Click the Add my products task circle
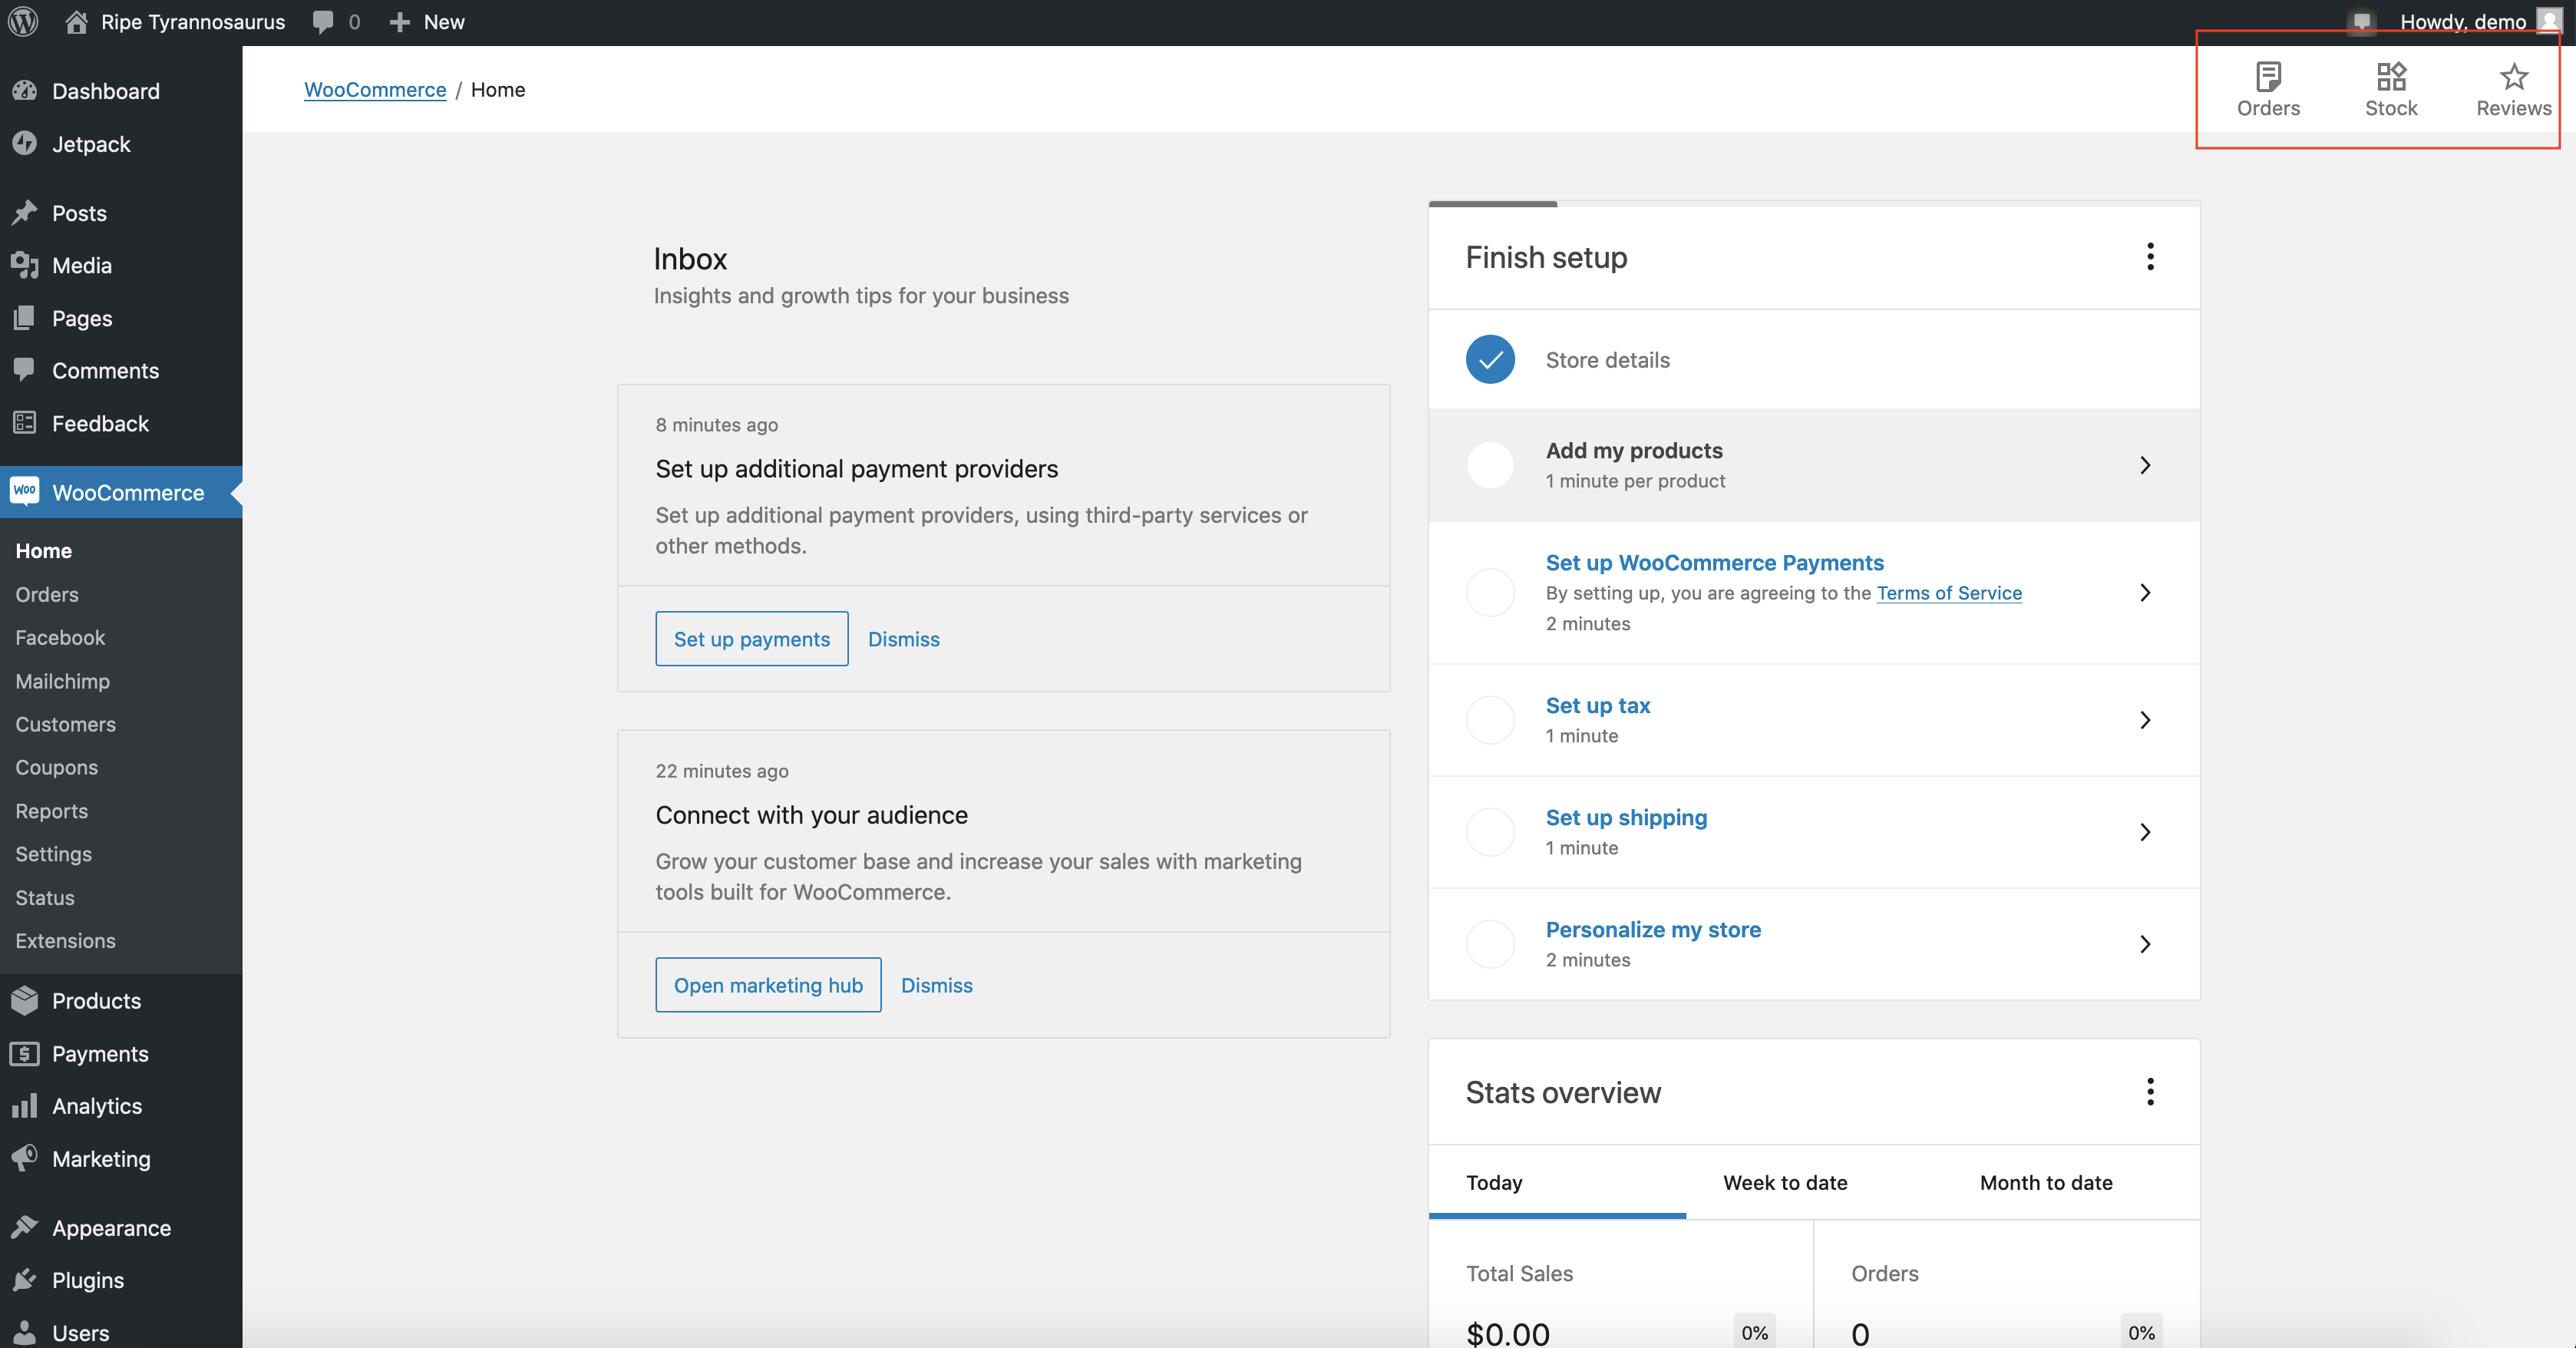The width and height of the screenshot is (2576, 1348). (x=1490, y=465)
